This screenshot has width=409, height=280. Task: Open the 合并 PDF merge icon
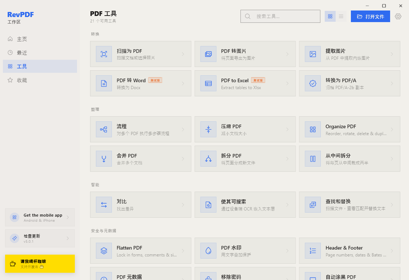104,159
